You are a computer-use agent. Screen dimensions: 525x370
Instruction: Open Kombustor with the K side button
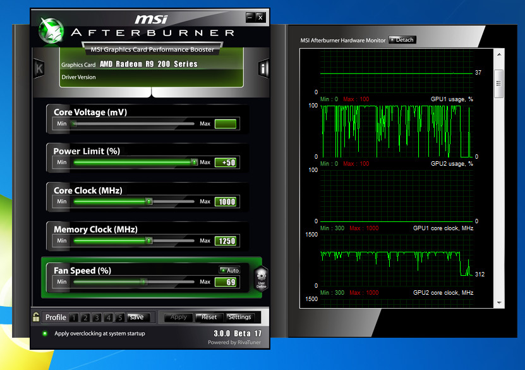39,69
